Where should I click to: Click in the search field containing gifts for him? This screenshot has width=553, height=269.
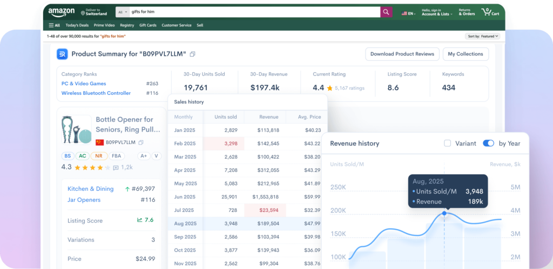(254, 12)
